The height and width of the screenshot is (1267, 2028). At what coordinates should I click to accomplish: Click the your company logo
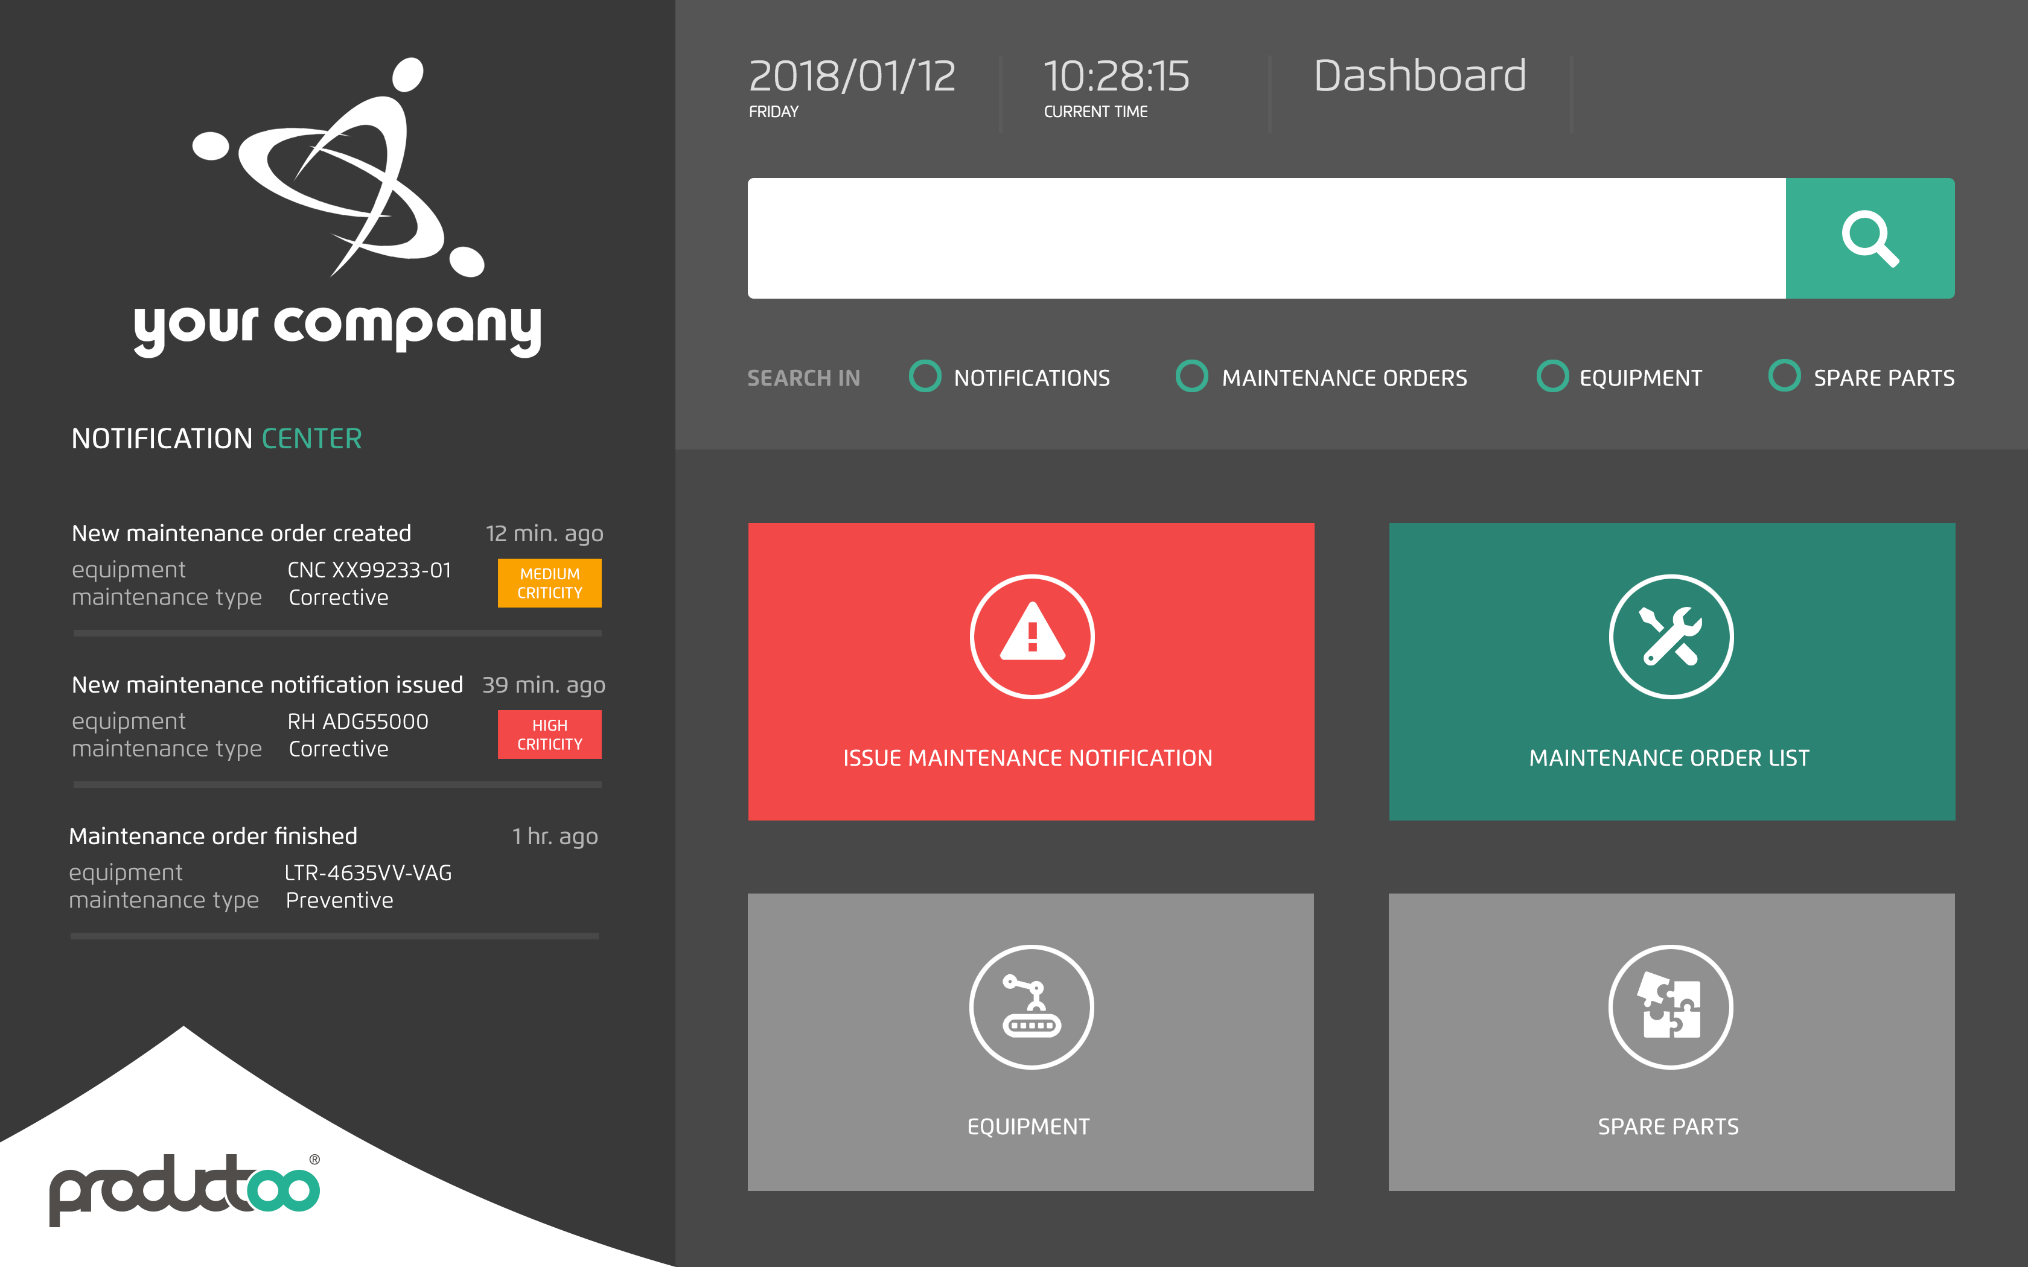(338, 209)
